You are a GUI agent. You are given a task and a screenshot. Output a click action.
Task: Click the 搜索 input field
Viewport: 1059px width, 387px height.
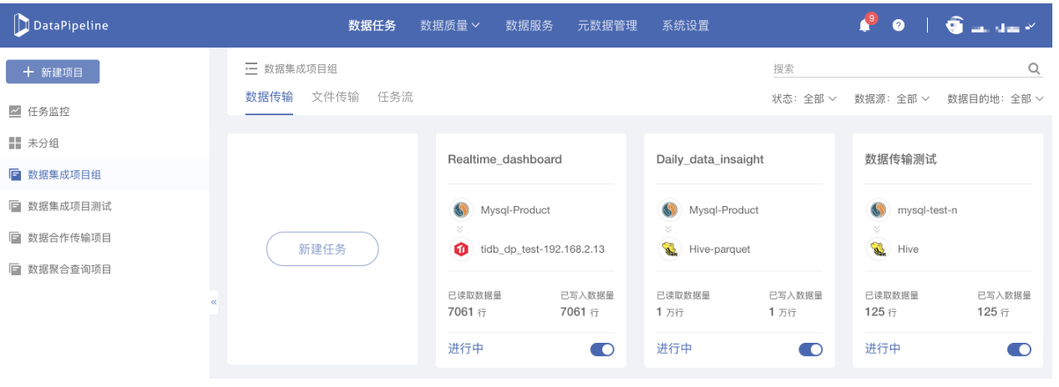coord(898,68)
